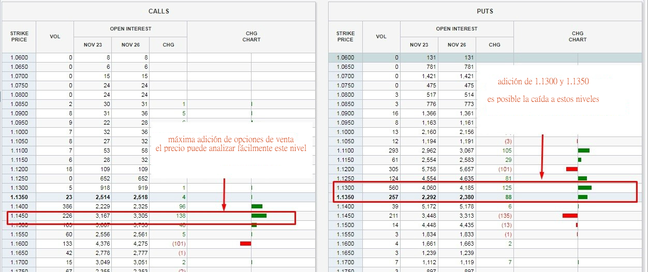The width and height of the screenshot is (648, 272).
Task: Click NOV 23 column header in CALLS table
Action: coord(93,45)
